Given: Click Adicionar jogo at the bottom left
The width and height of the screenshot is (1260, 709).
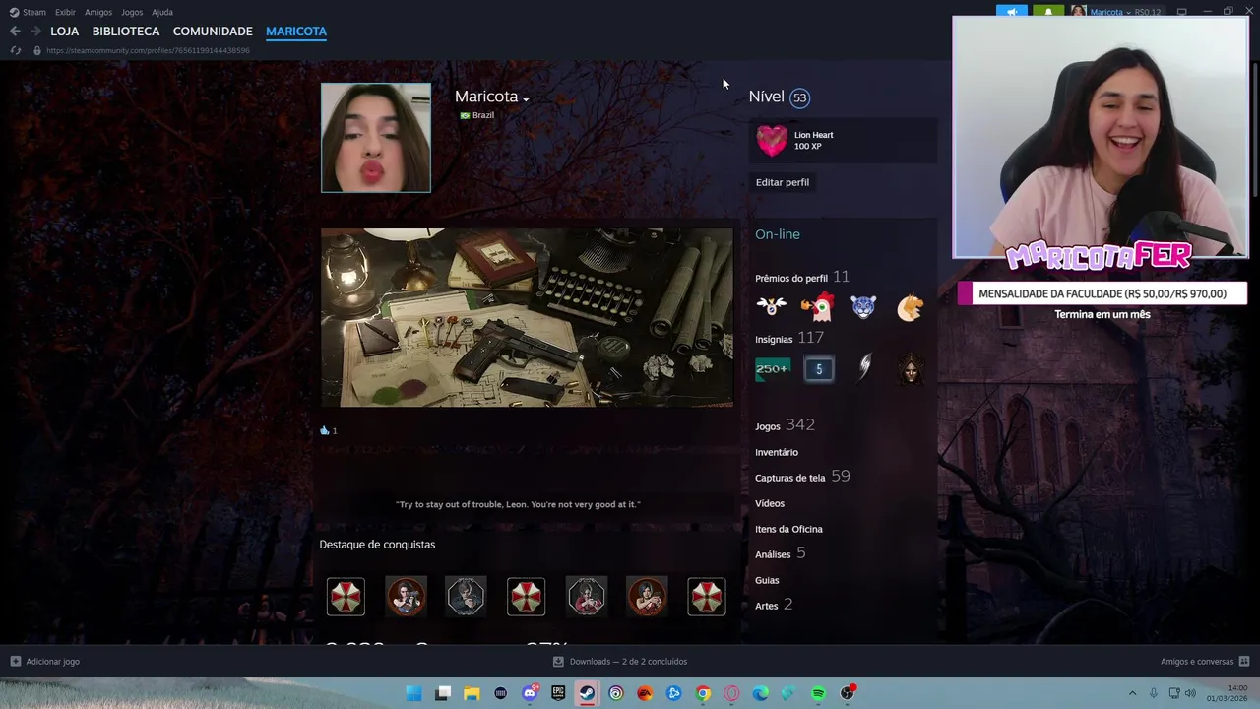Looking at the screenshot, I should point(45,662).
